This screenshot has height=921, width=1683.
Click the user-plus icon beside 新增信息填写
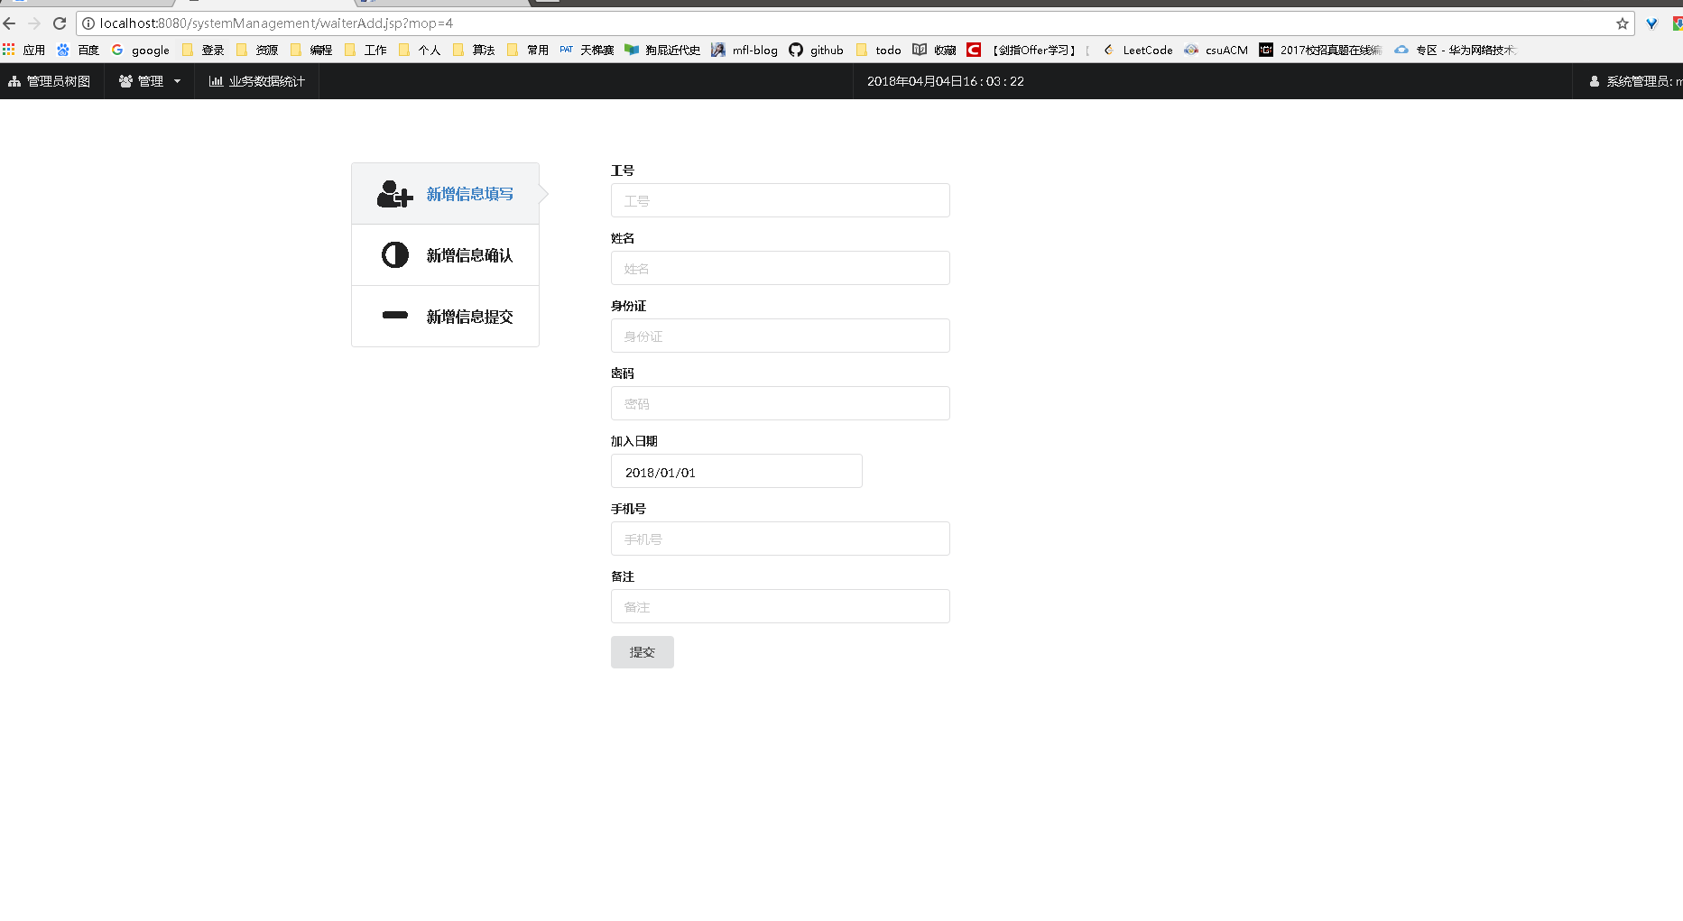coord(395,194)
